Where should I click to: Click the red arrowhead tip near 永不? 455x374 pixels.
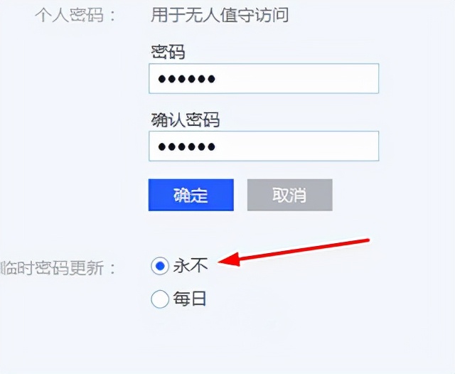[220, 262]
